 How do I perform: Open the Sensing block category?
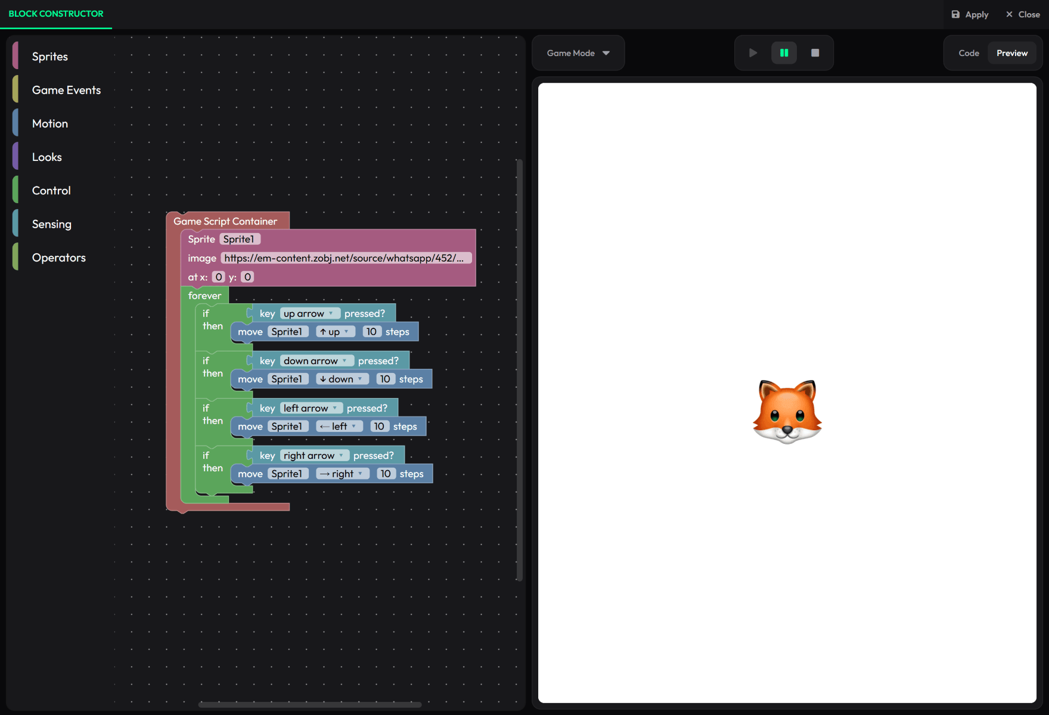[x=52, y=224]
